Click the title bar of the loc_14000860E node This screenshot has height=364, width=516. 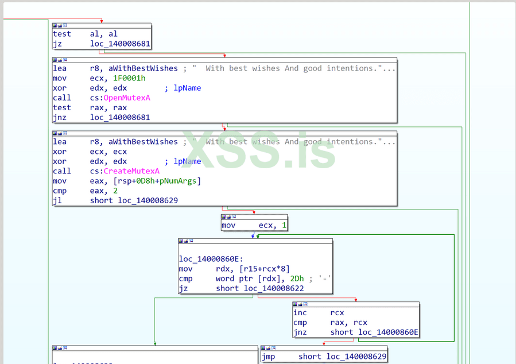tap(255, 241)
